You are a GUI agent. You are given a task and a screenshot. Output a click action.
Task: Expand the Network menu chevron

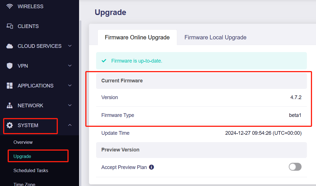[70, 105]
